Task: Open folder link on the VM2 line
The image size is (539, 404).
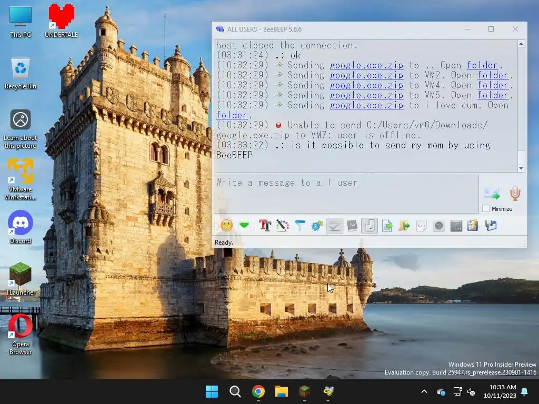Action: [493, 75]
